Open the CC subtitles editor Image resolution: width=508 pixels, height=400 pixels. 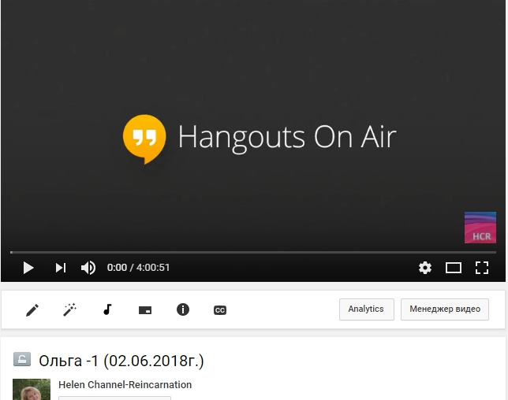[220, 310]
